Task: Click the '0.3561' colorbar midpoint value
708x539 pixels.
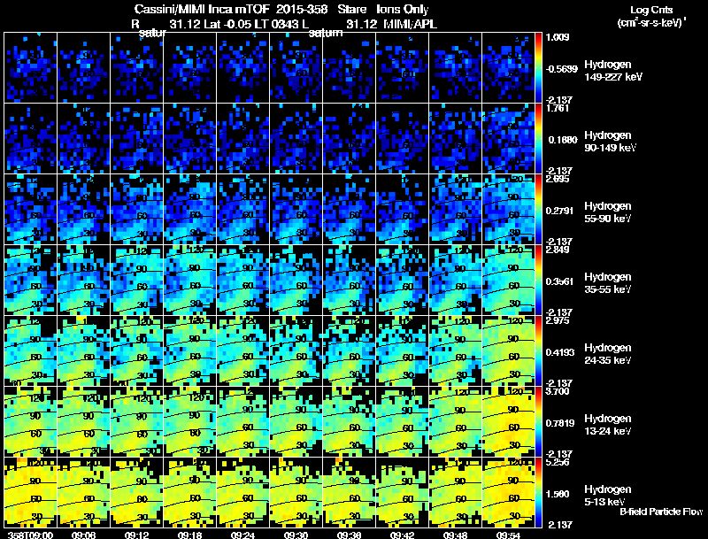Action: [560, 281]
